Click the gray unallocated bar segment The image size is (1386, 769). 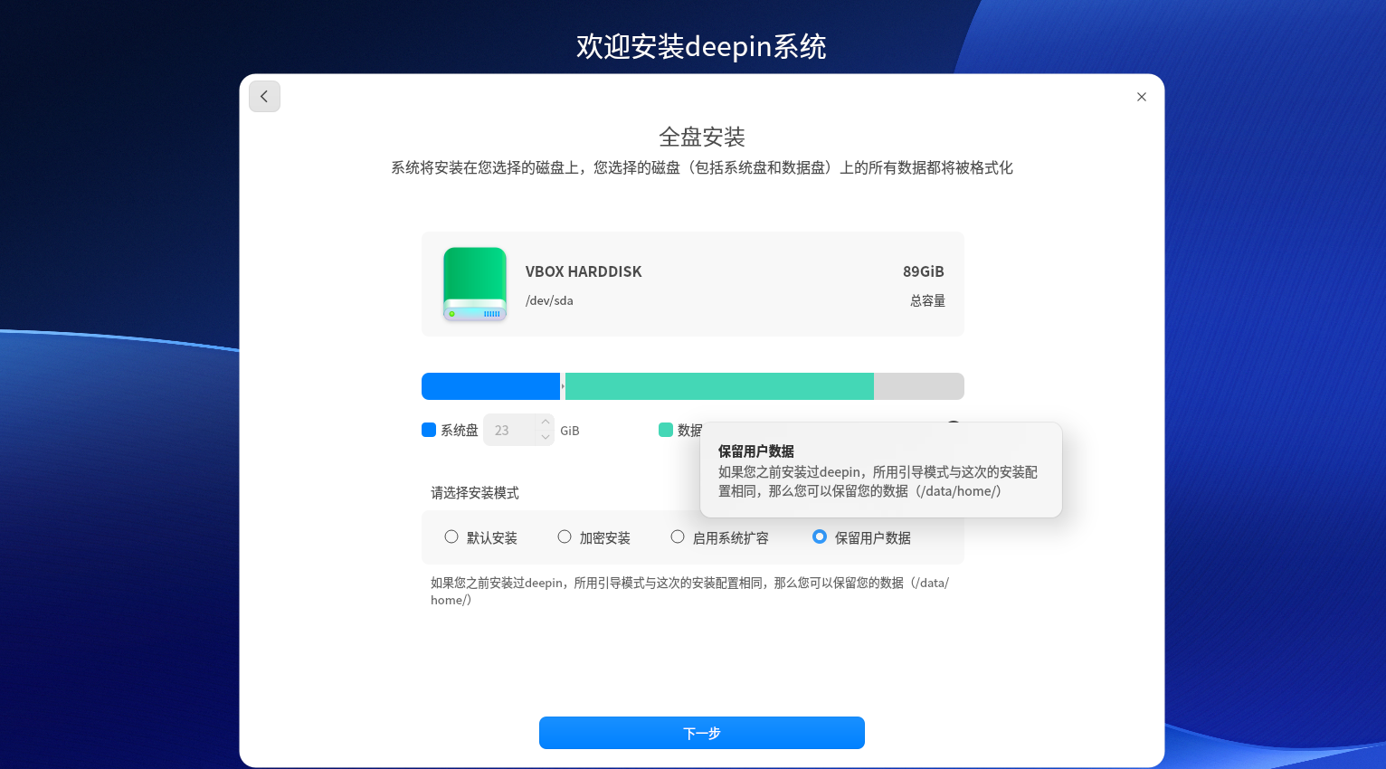[919, 386]
